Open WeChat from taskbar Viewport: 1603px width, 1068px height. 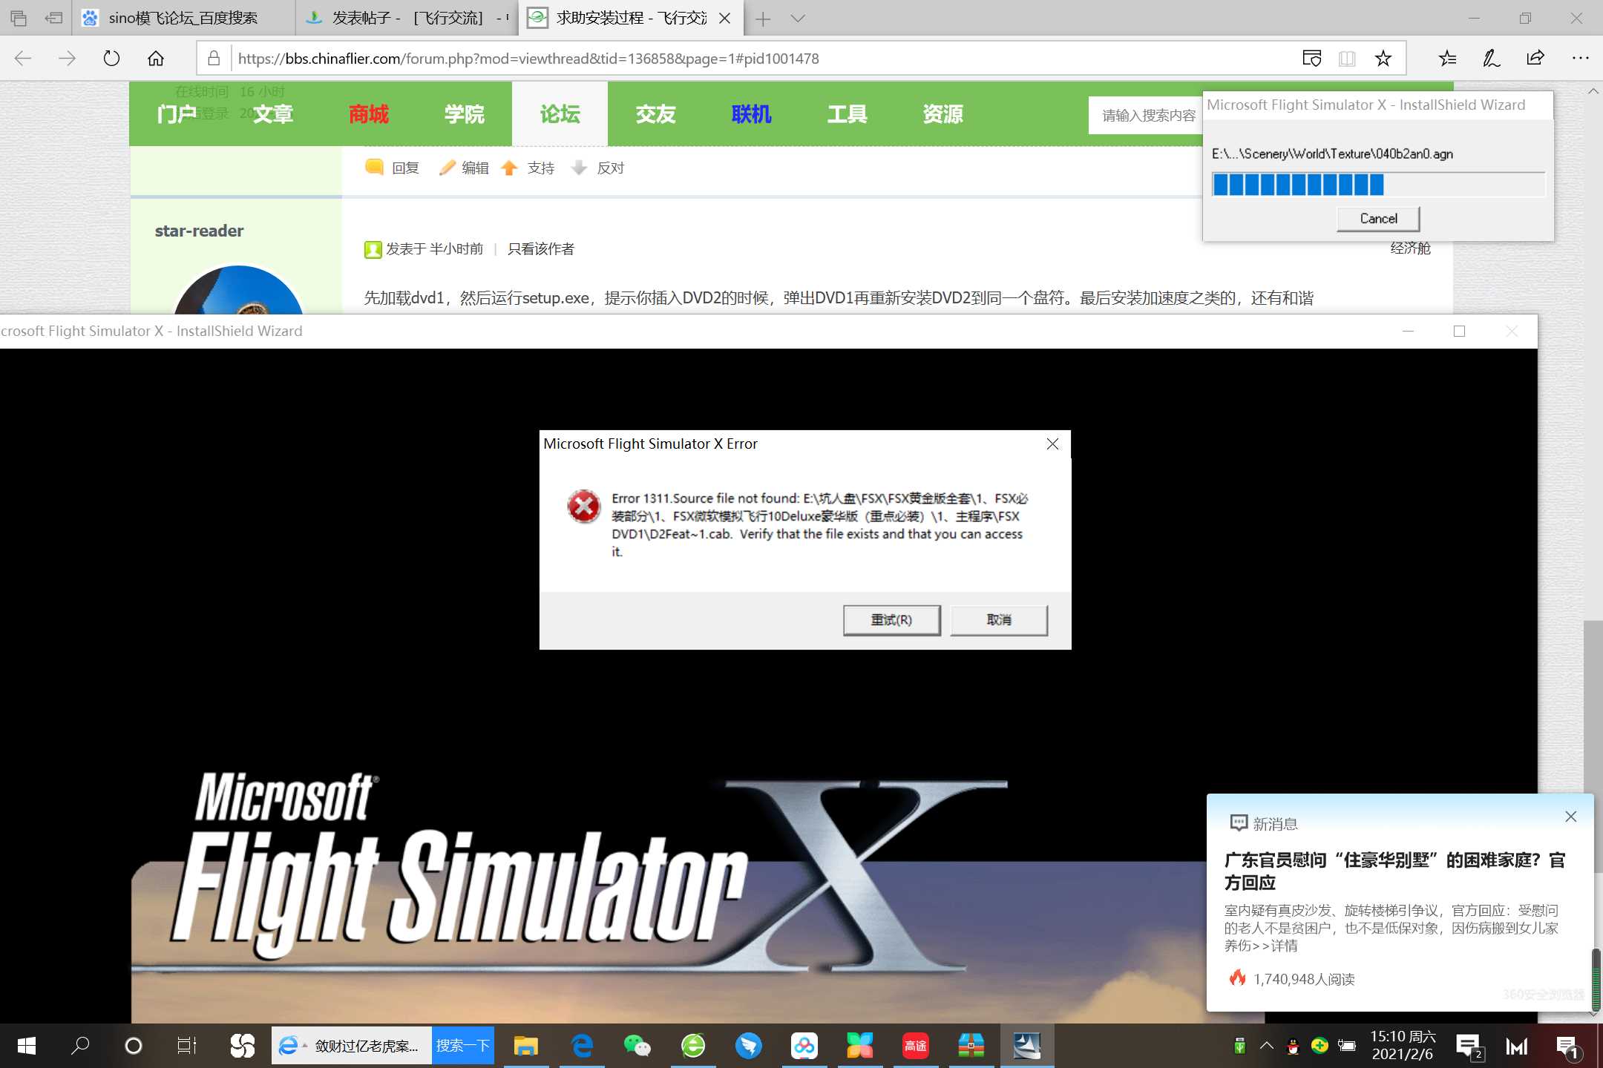tap(637, 1046)
